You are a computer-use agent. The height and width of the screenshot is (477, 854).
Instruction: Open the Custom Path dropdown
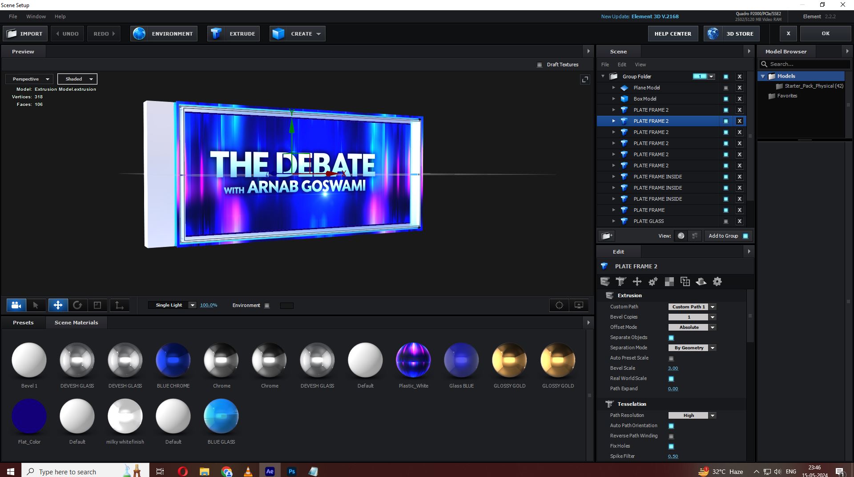[x=692, y=307]
